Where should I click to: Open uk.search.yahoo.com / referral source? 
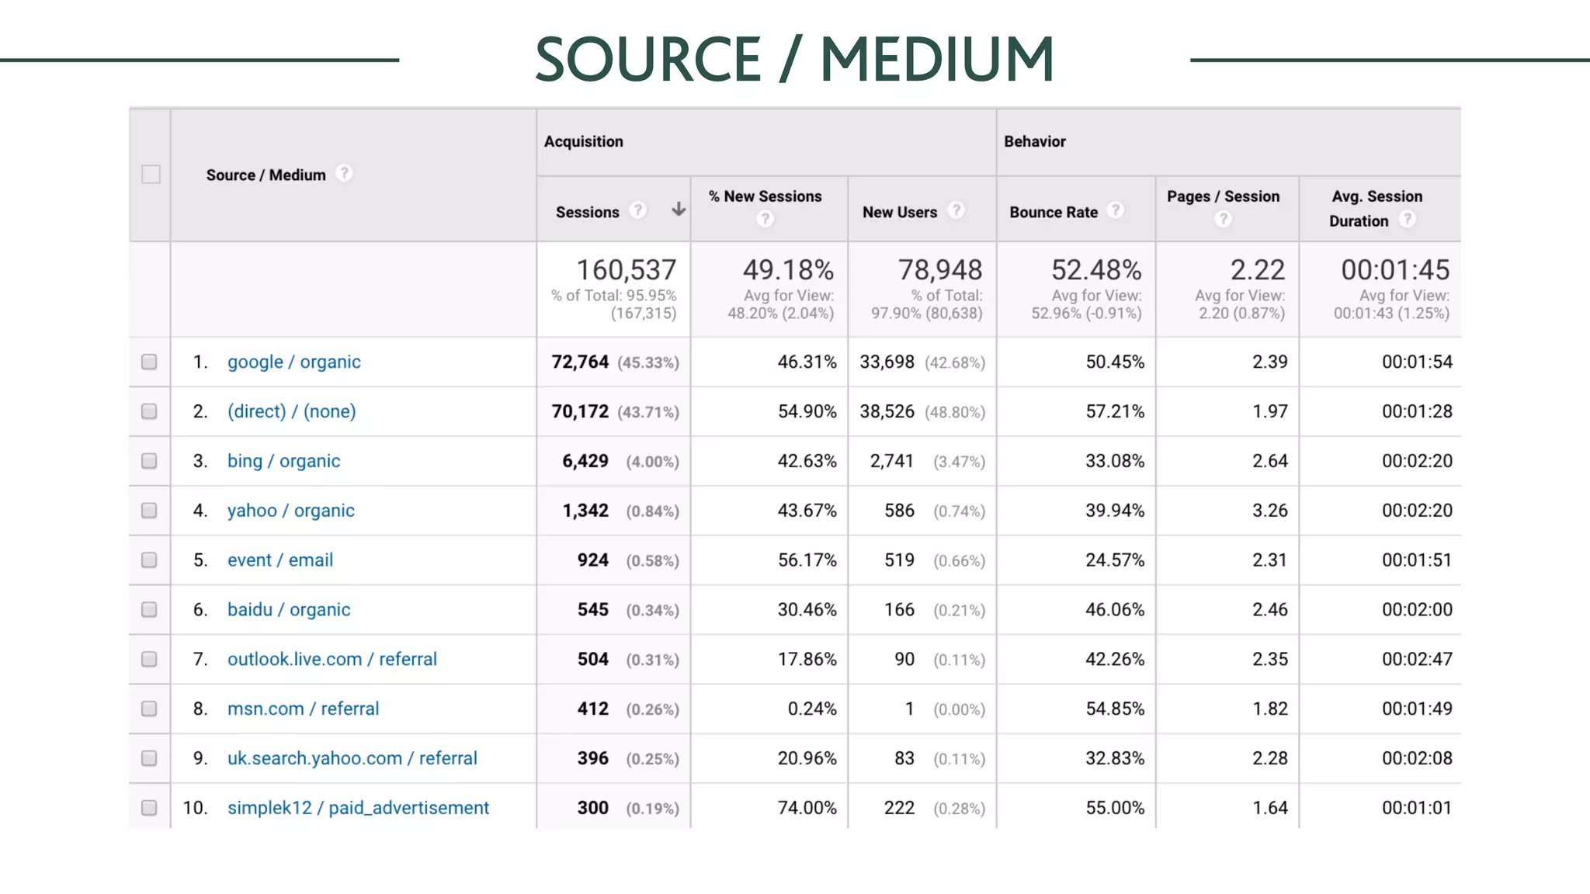pos(352,758)
